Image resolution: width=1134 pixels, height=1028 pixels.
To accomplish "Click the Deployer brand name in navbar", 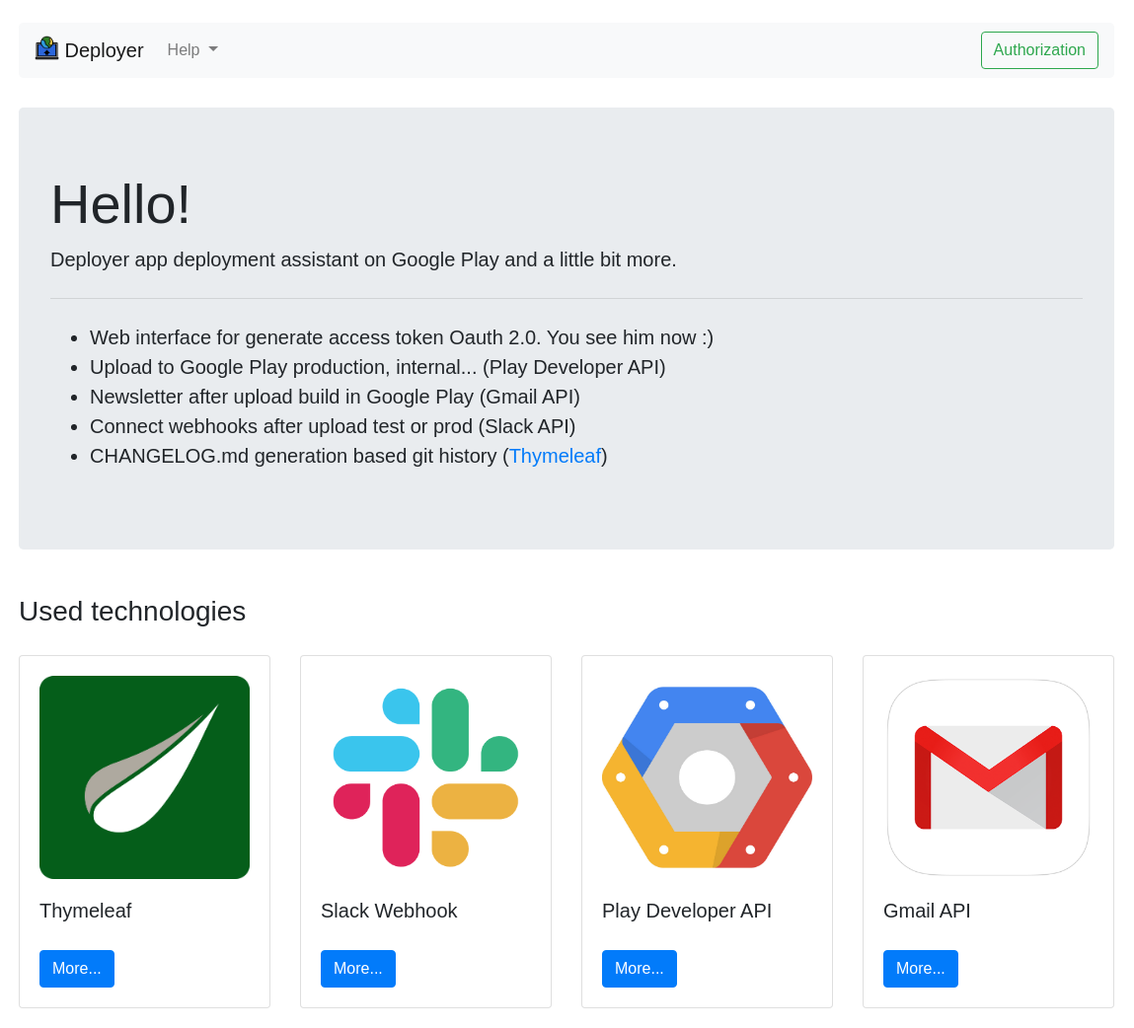I will [105, 49].
